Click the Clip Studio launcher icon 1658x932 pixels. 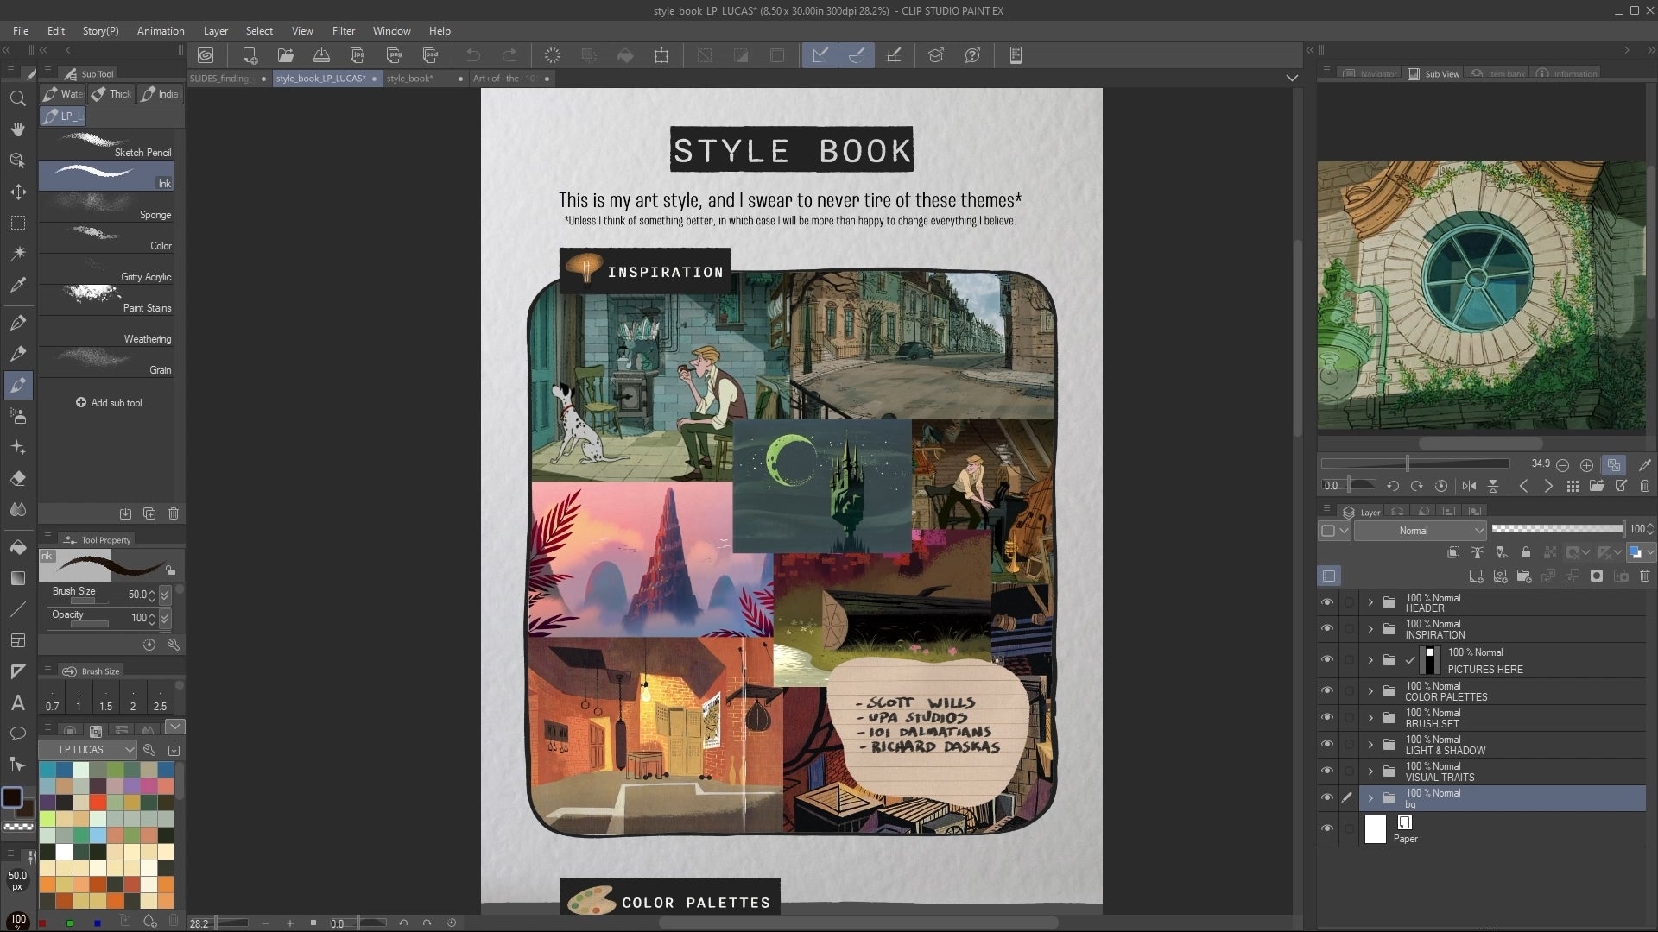pyautogui.click(x=206, y=55)
